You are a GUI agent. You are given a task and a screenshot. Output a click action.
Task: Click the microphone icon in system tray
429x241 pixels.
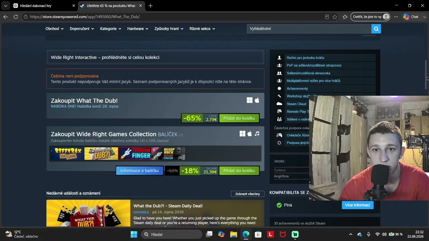369,234
